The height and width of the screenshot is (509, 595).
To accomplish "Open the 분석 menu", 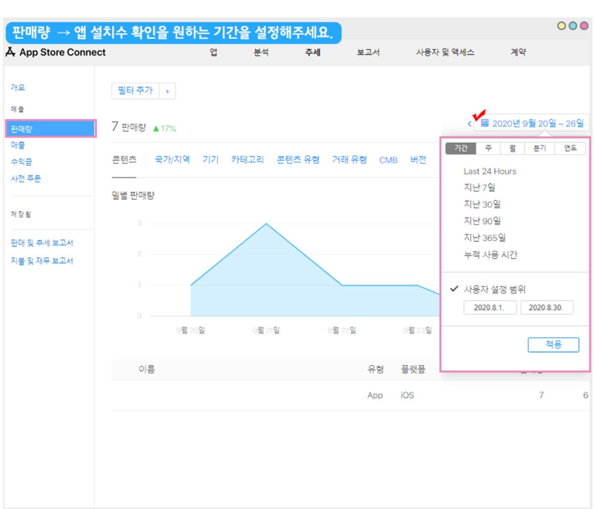I will tap(261, 52).
